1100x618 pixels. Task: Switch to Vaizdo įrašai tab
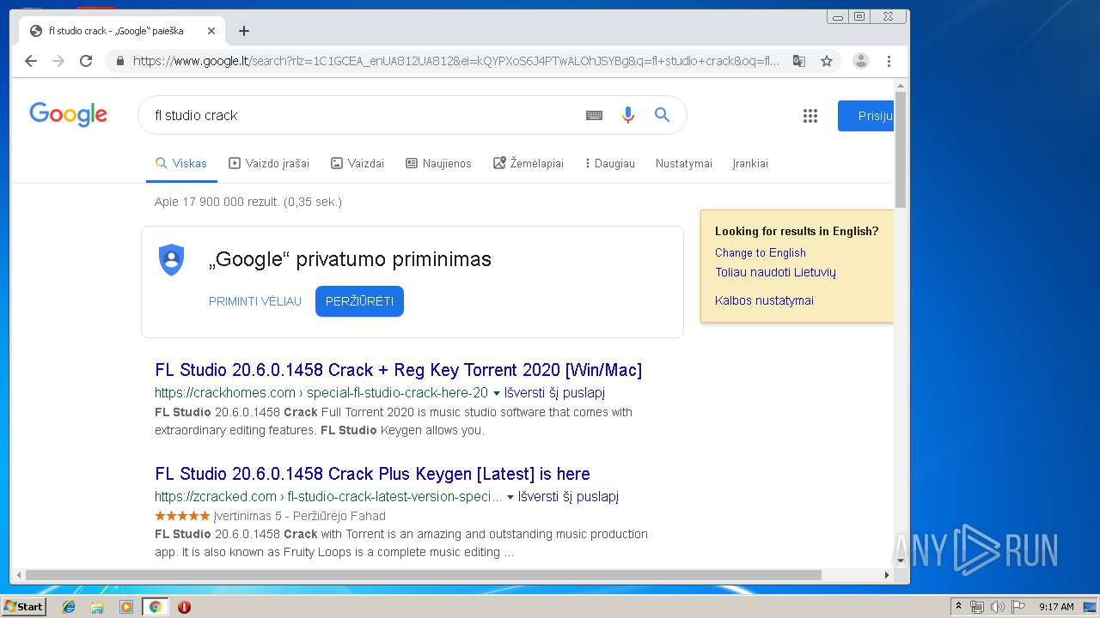click(x=269, y=163)
